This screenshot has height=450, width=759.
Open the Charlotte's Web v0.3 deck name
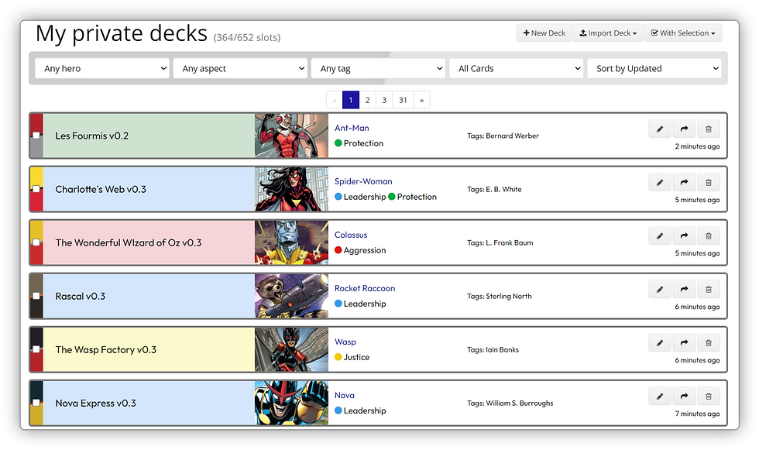[101, 189]
